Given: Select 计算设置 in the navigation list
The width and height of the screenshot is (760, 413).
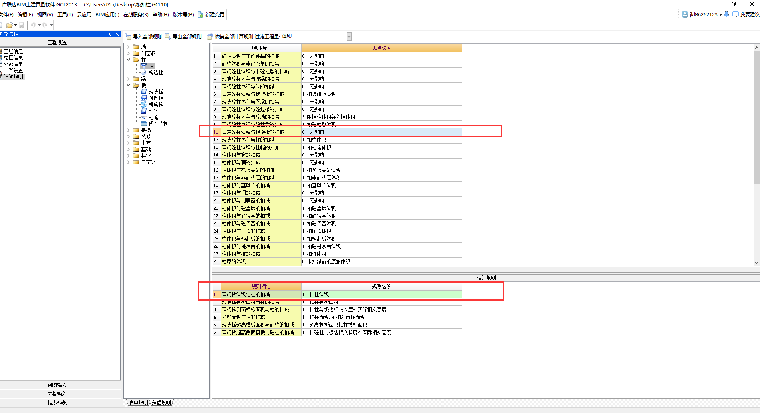Looking at the screenshot, I should click(14, 70).
